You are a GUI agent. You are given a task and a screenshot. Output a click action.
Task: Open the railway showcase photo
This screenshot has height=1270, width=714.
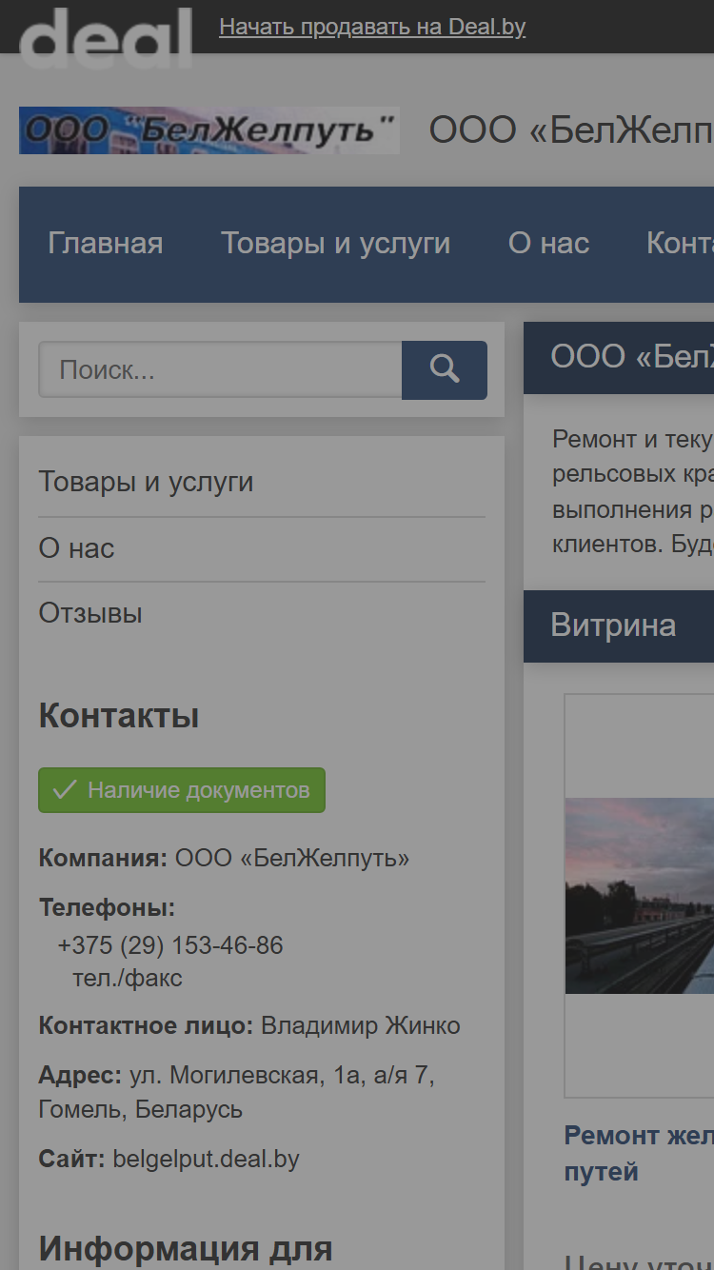[640, 895]
